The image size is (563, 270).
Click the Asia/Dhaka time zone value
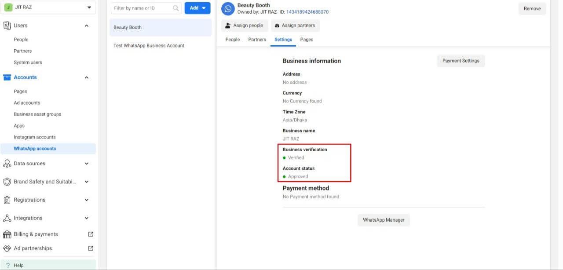pyautogui.click(x=295, y=120)
